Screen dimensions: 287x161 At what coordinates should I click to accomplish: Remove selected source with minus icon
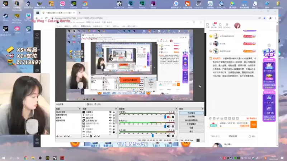pyautogui.click(x=87, y=136)
